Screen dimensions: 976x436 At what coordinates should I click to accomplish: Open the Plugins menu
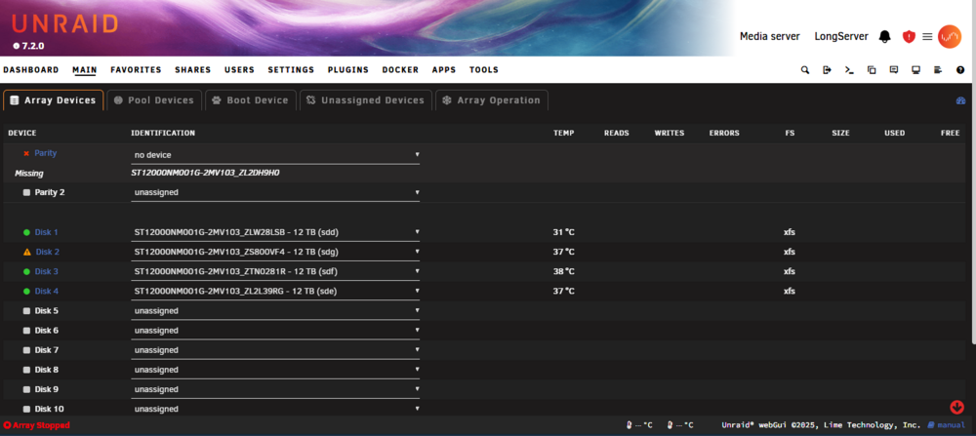click(348, 70)
